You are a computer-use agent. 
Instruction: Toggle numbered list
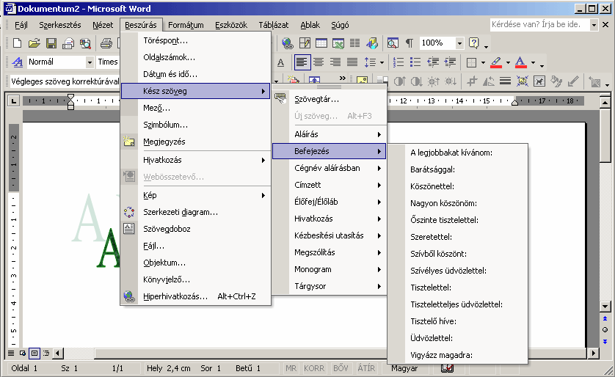click(x=399, y=62)
